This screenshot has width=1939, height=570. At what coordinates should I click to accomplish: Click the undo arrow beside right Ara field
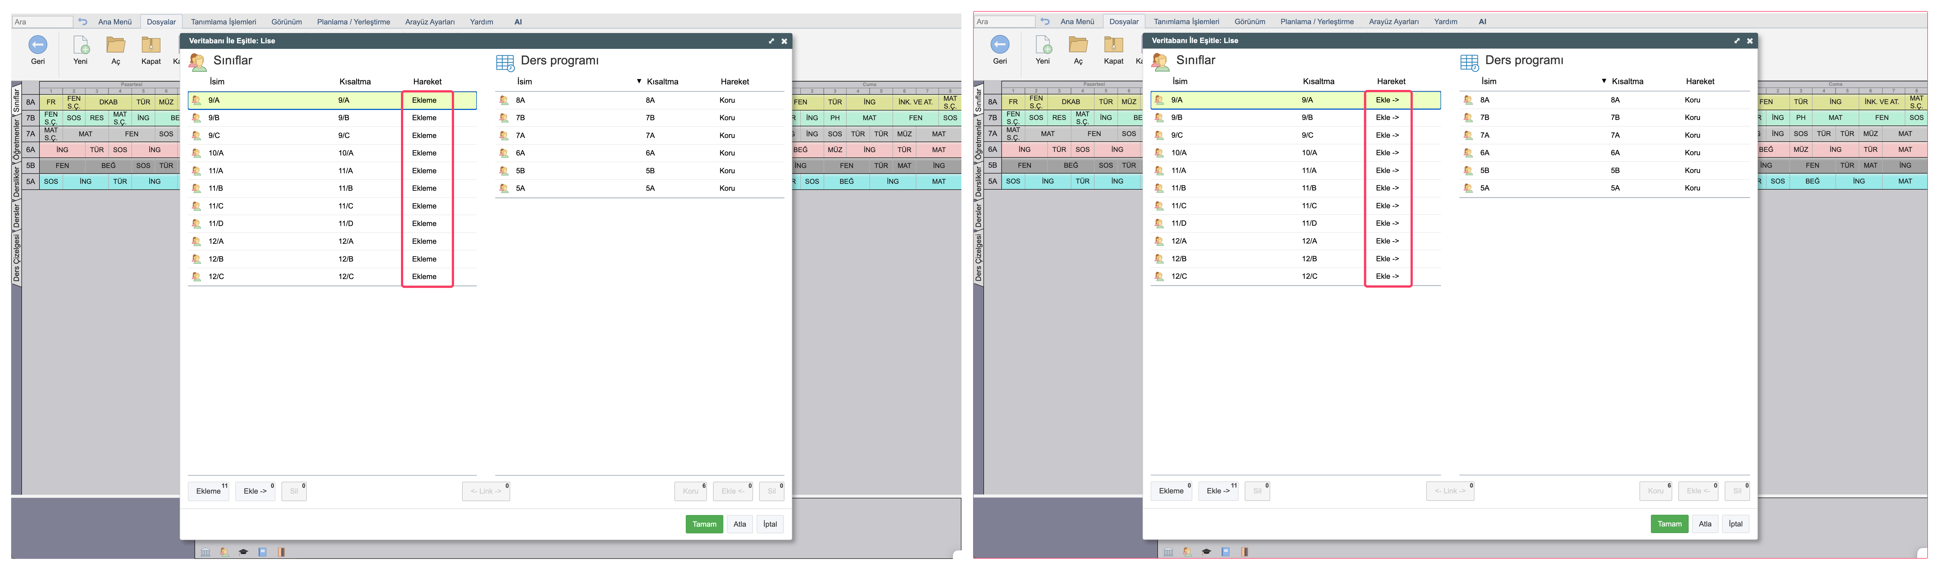pos(1045,22)
